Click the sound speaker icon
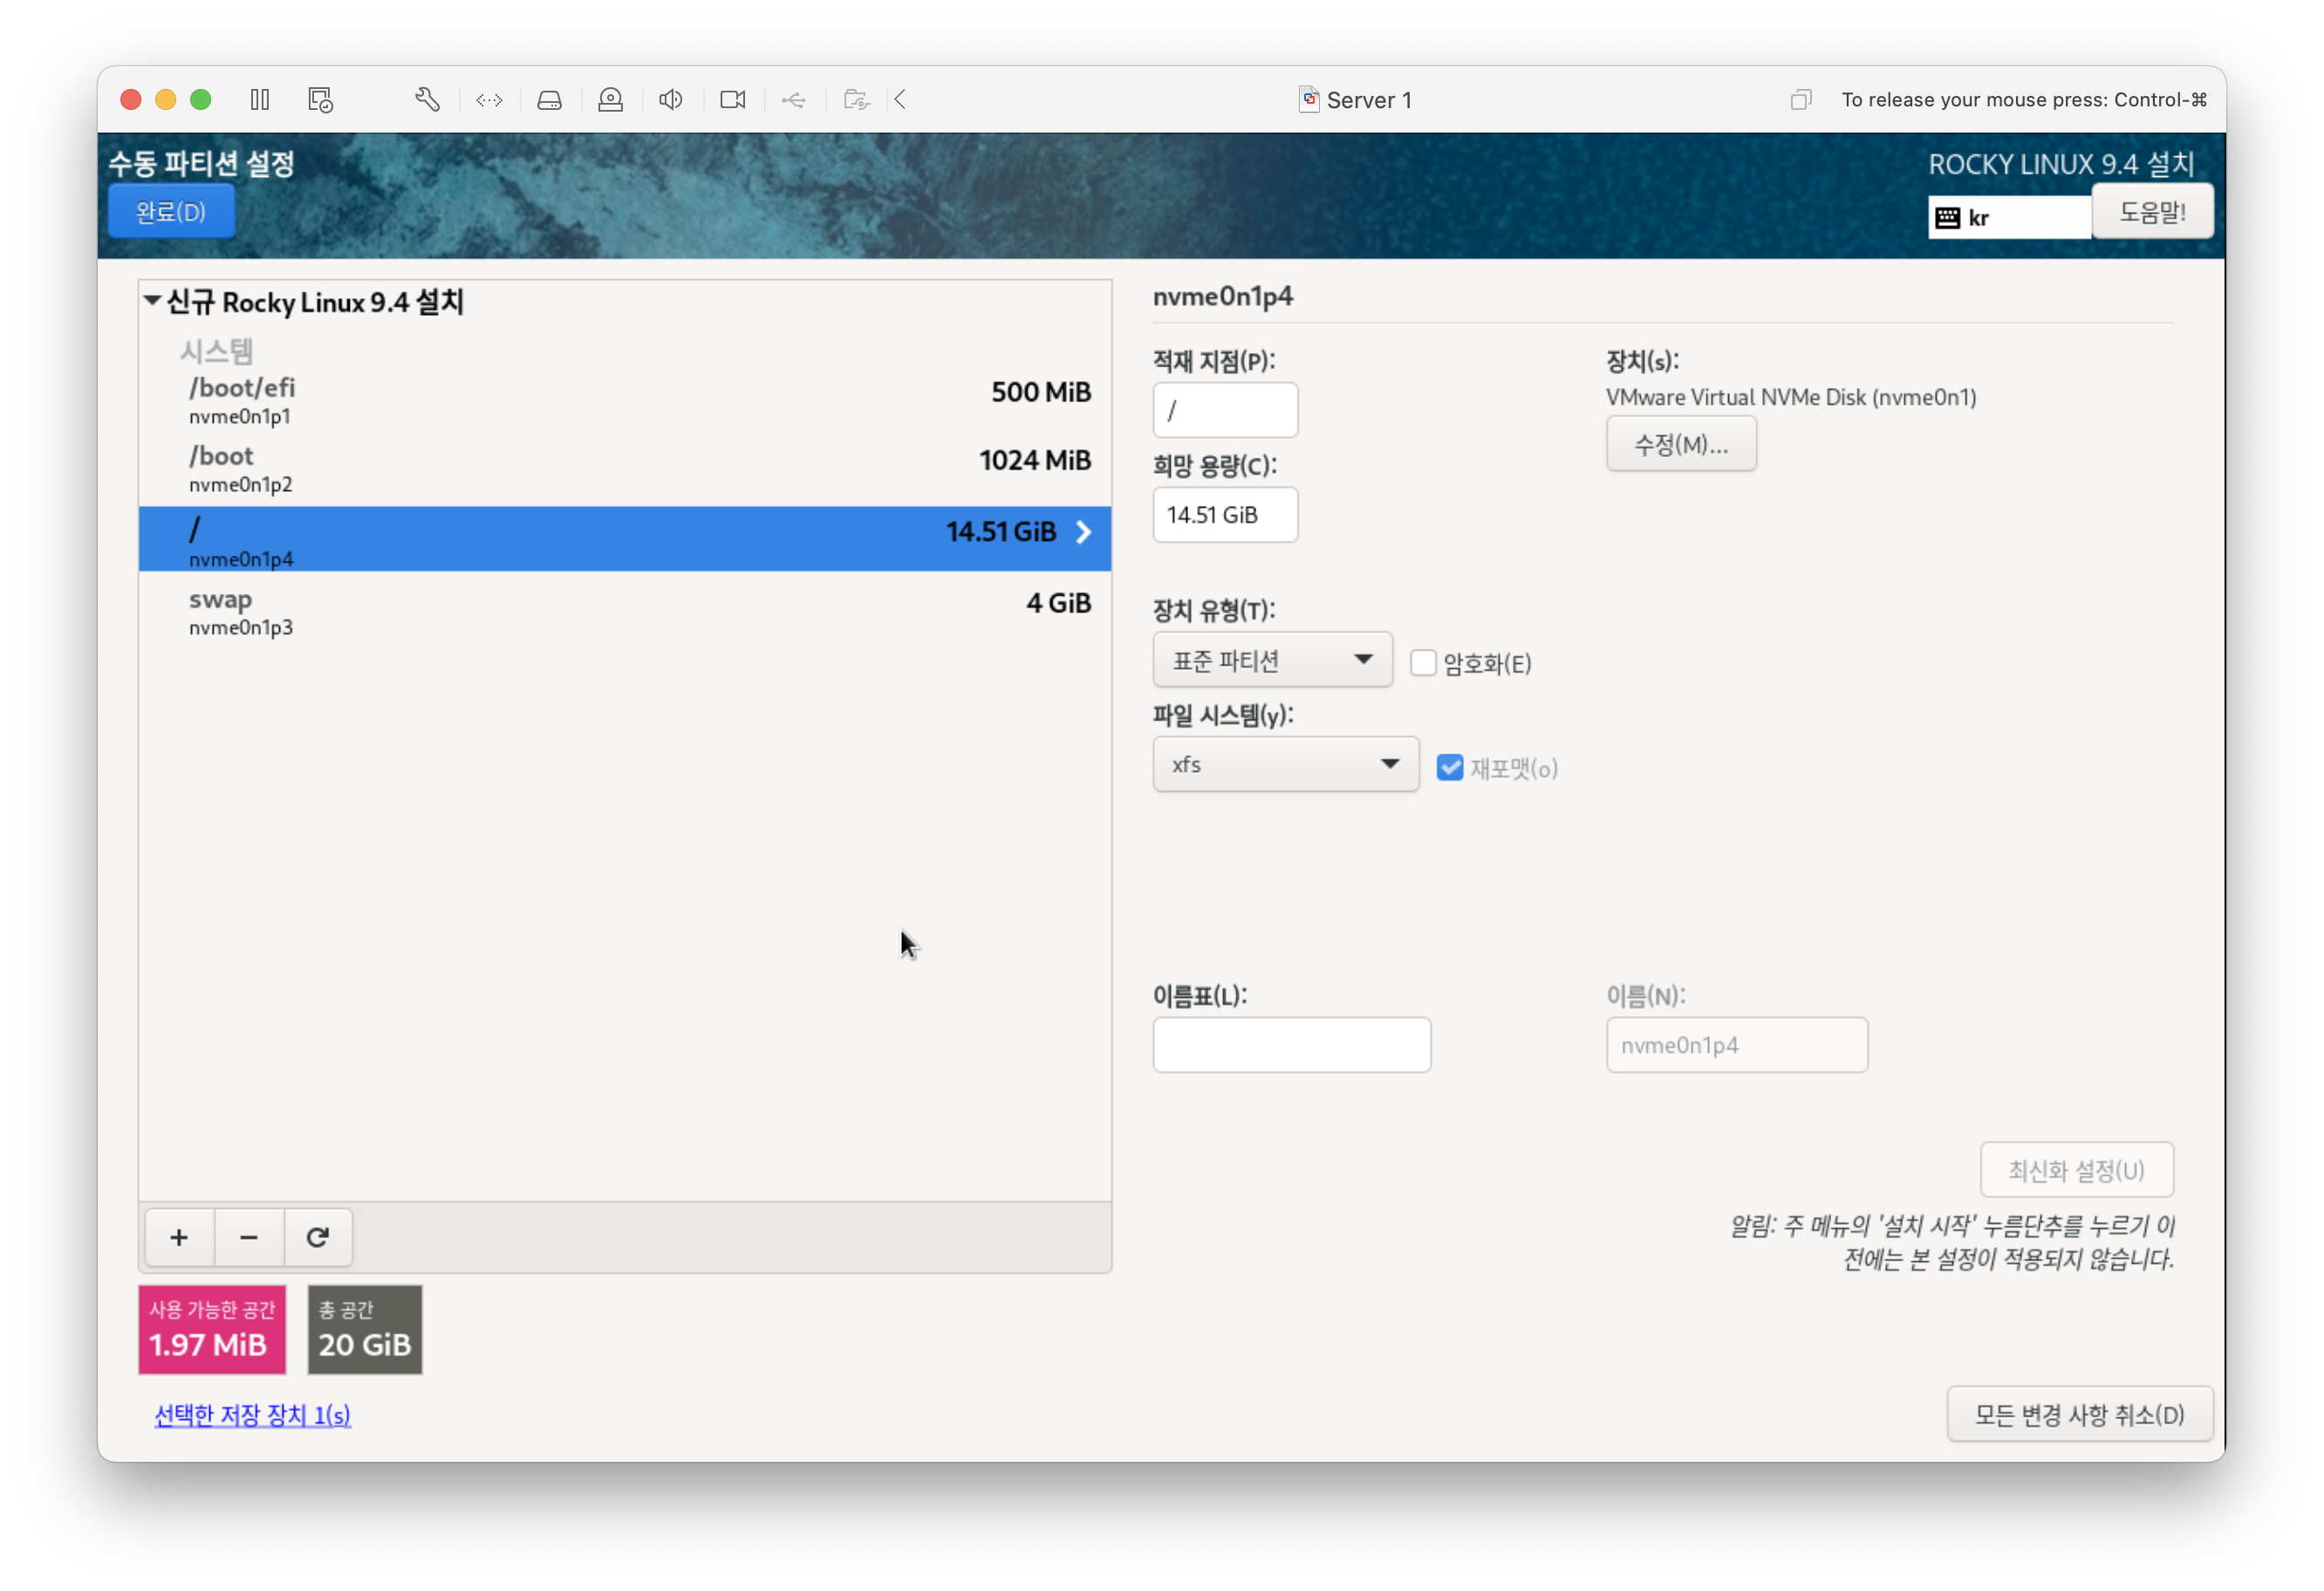The height and width of the screenshot is (1591, 2324). coord(671,100)
